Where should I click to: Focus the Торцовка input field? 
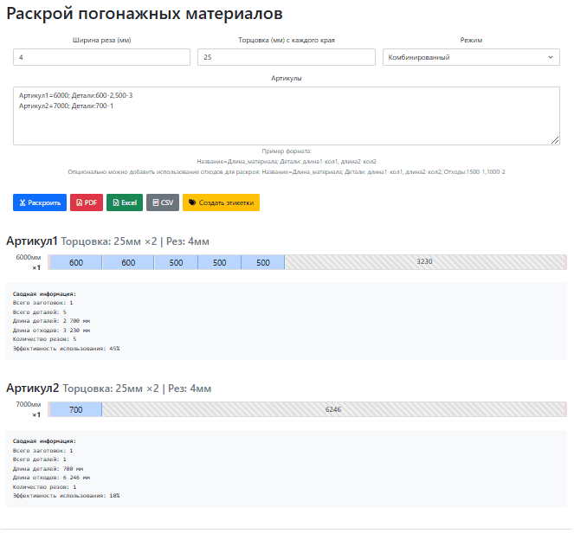tap(287, 57)
